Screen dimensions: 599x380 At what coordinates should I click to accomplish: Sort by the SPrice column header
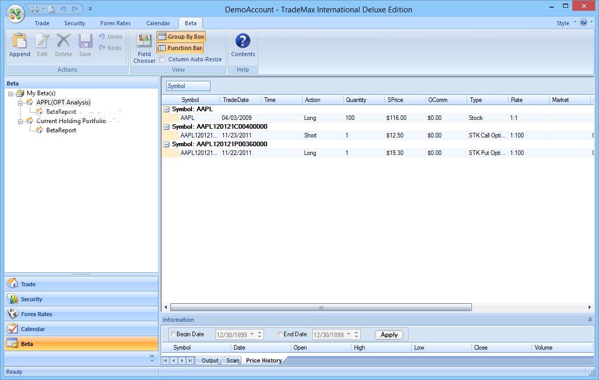pyautogui.click(x=405, y=100)
